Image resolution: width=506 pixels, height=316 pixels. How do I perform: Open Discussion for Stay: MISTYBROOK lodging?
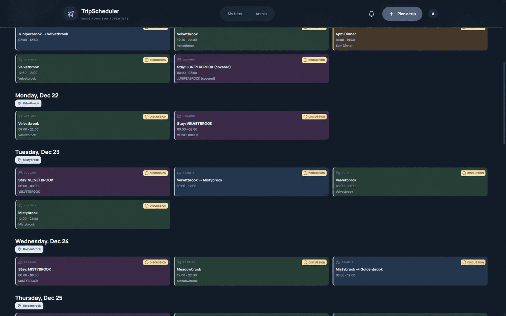point(155,262)
